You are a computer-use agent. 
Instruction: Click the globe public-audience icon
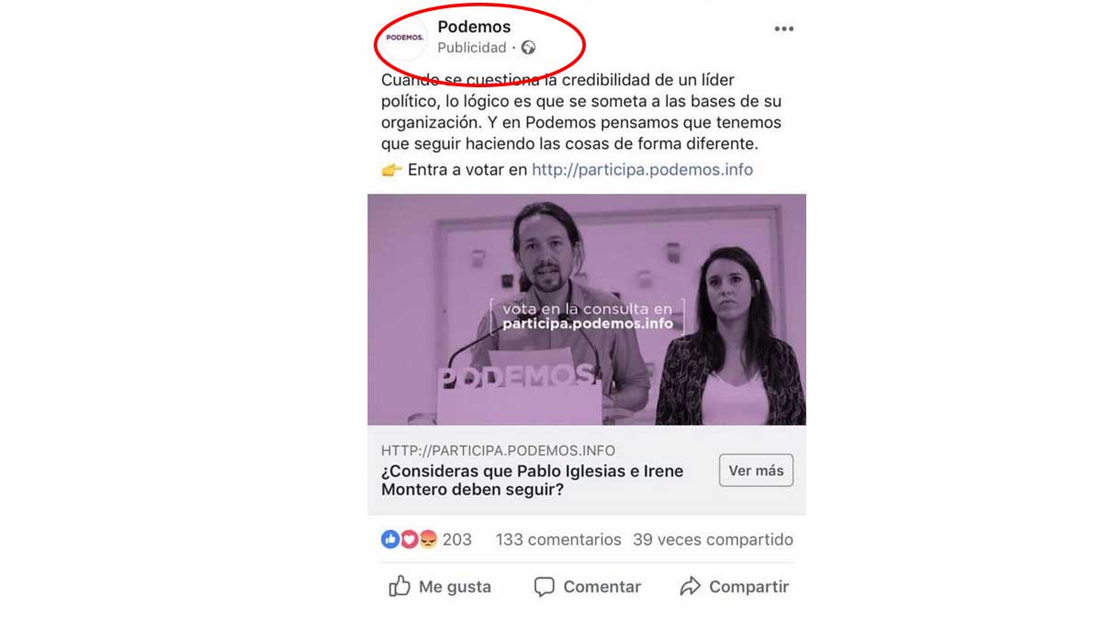528,48
